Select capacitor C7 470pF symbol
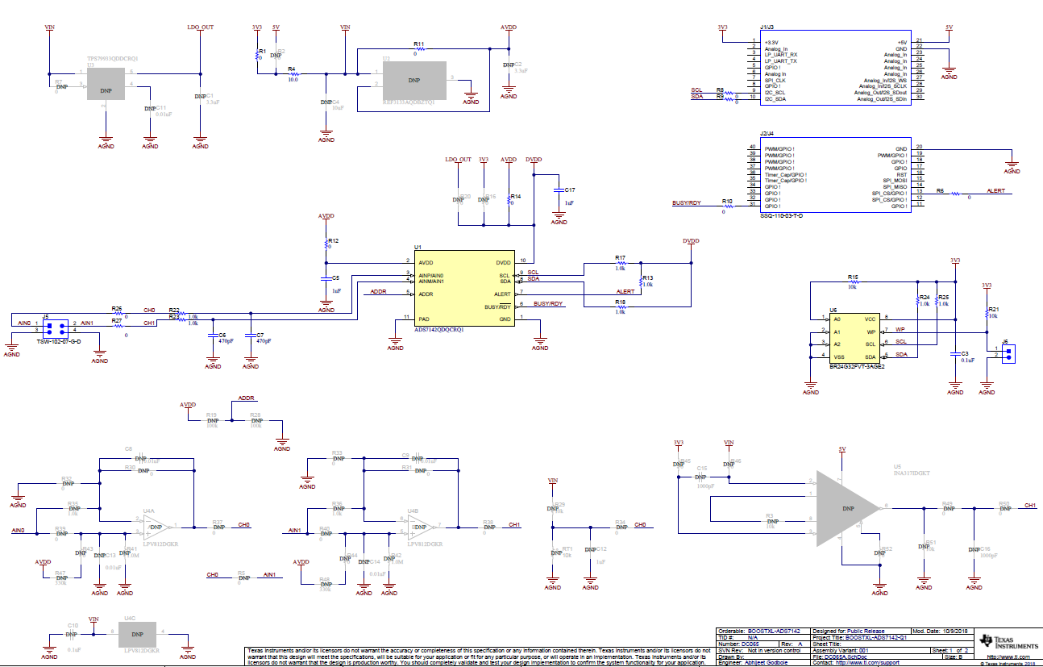1043x667 pixels. (x=251, y=334)
